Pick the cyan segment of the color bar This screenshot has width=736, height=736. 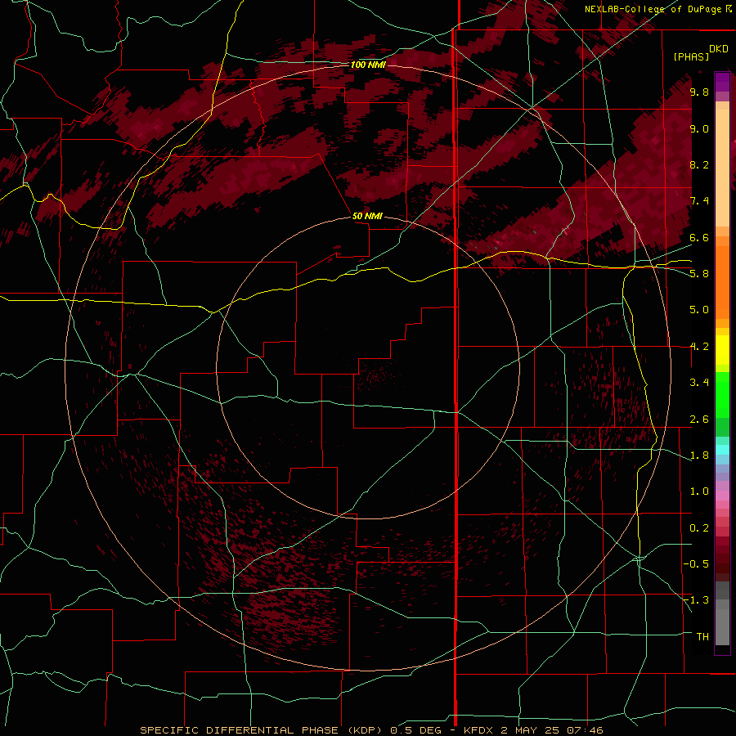pyautogui.click(x=722, y=450)
